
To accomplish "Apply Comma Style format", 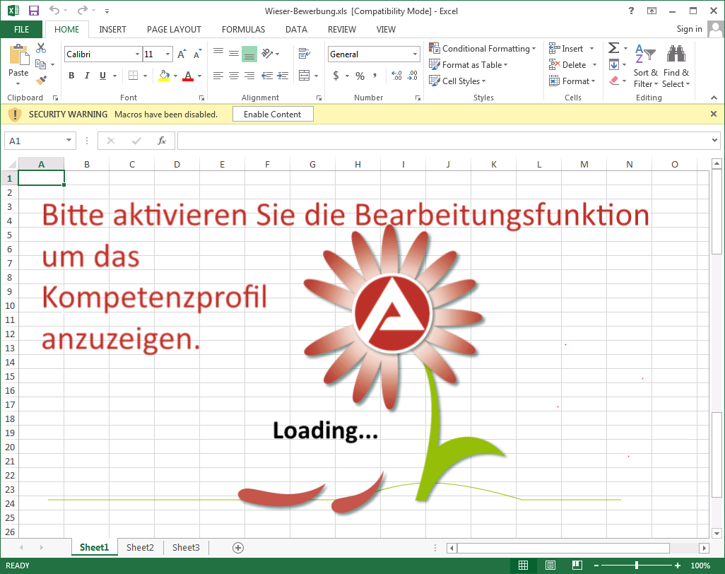I will pos(375,76).
